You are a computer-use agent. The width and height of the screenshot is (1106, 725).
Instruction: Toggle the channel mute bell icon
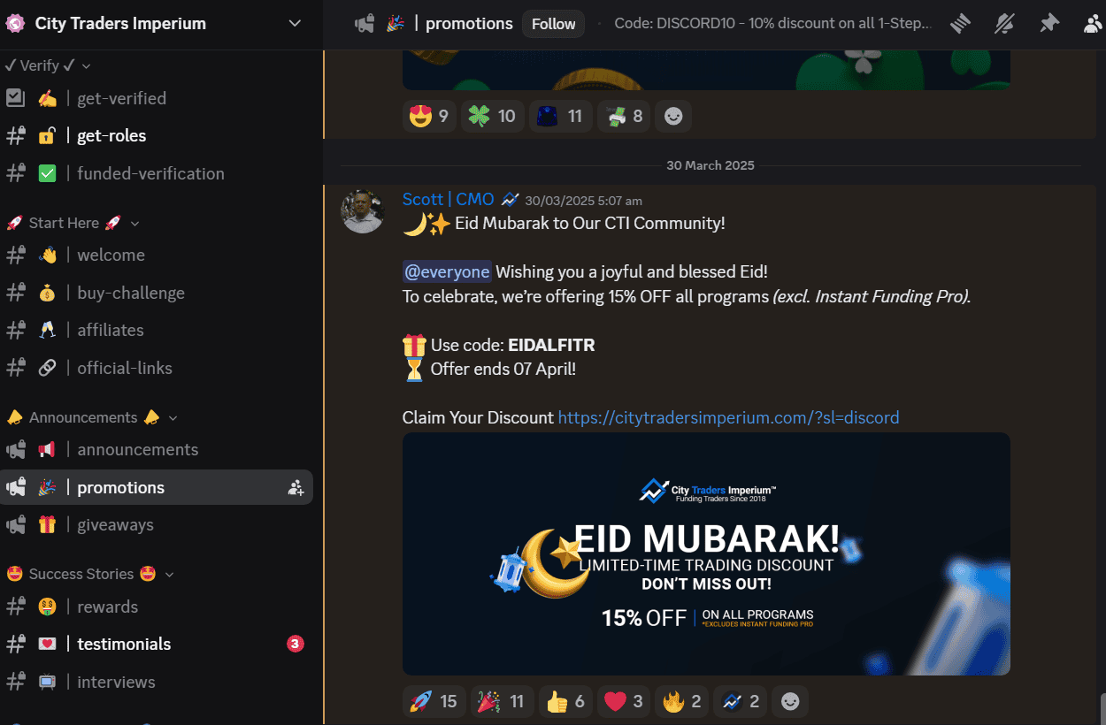pyautogui.click(x=1004, y=24)
